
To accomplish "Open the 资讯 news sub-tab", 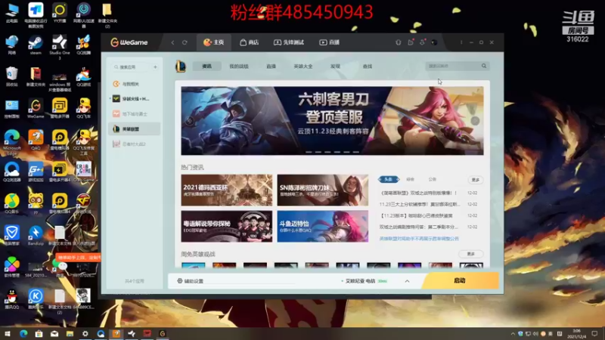I will 206,66.
